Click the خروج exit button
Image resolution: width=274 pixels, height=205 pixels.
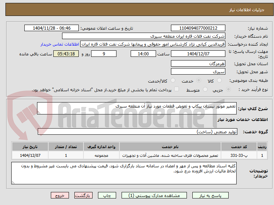[60, 196]
